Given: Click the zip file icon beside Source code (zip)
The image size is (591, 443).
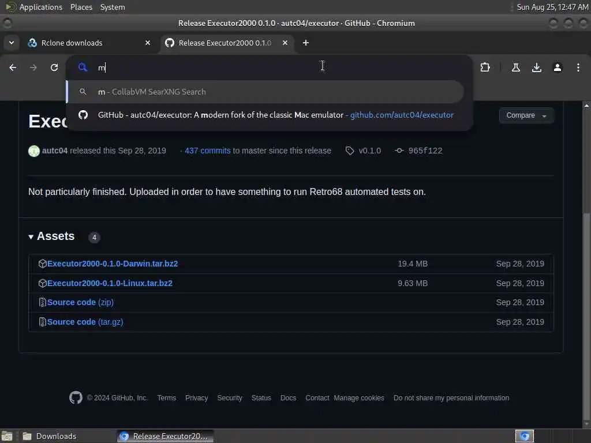Looking at the screenshot, I should [x=42, y=302].
